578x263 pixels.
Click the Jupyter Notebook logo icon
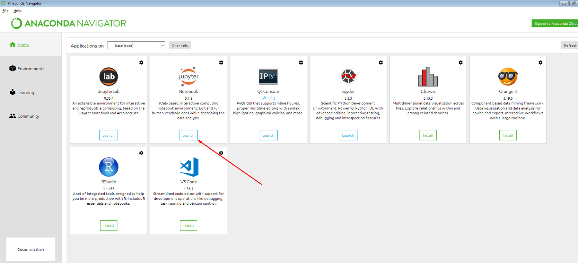188,77
